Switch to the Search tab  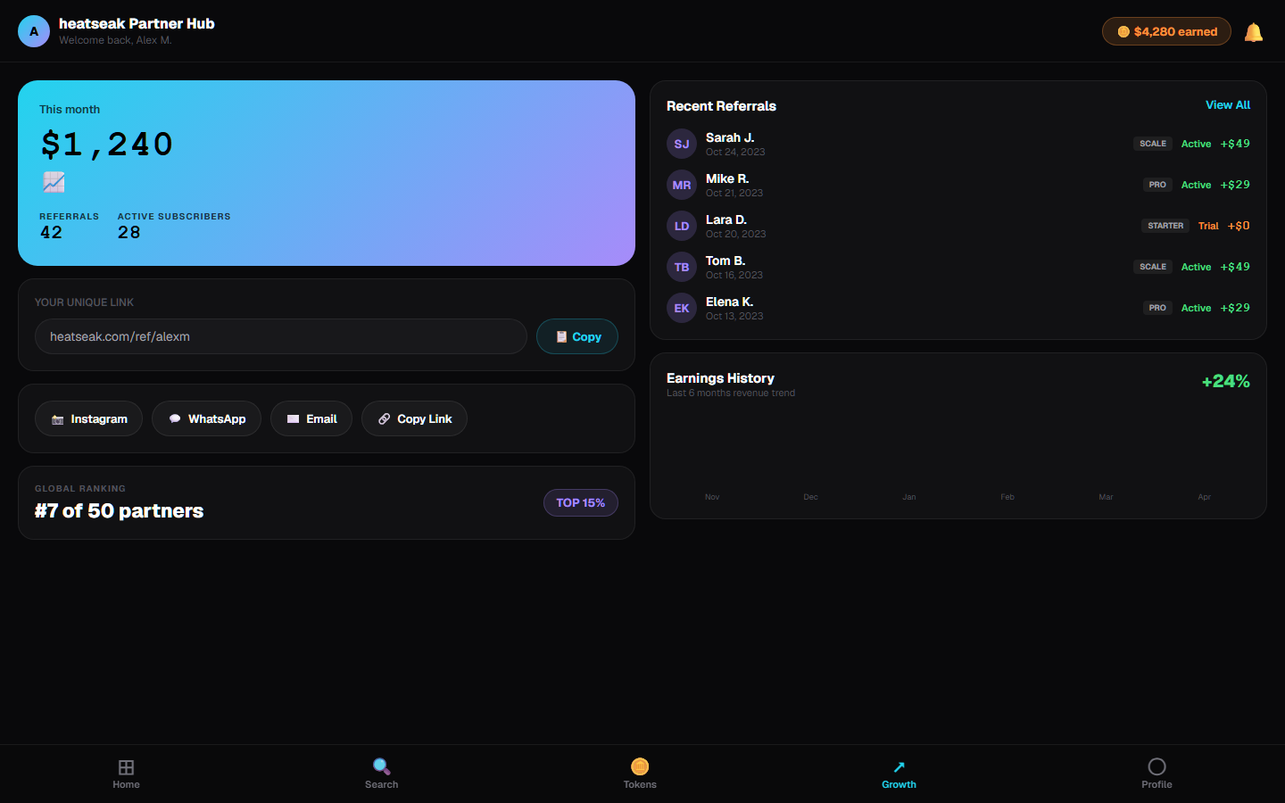click(x=382, y=774)
